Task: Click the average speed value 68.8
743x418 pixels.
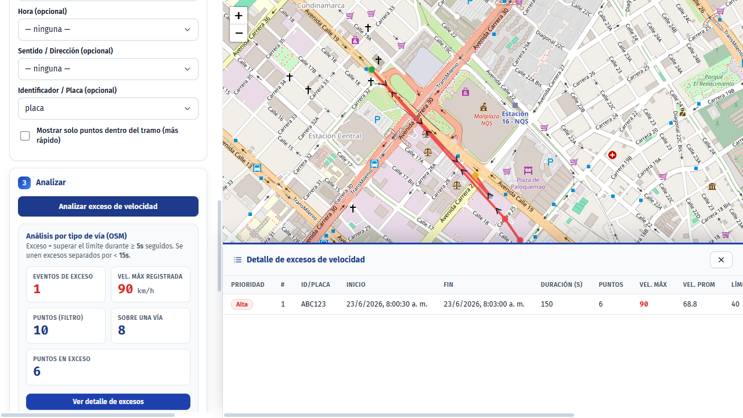Action: pyautogui.click(x=690, y=304)
